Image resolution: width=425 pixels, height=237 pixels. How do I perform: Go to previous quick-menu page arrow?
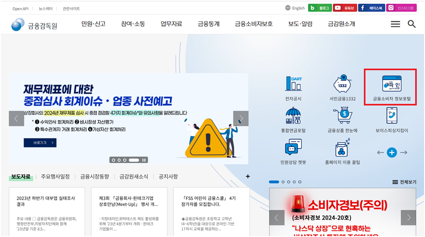pyautogui.click(x=380, y=152)
